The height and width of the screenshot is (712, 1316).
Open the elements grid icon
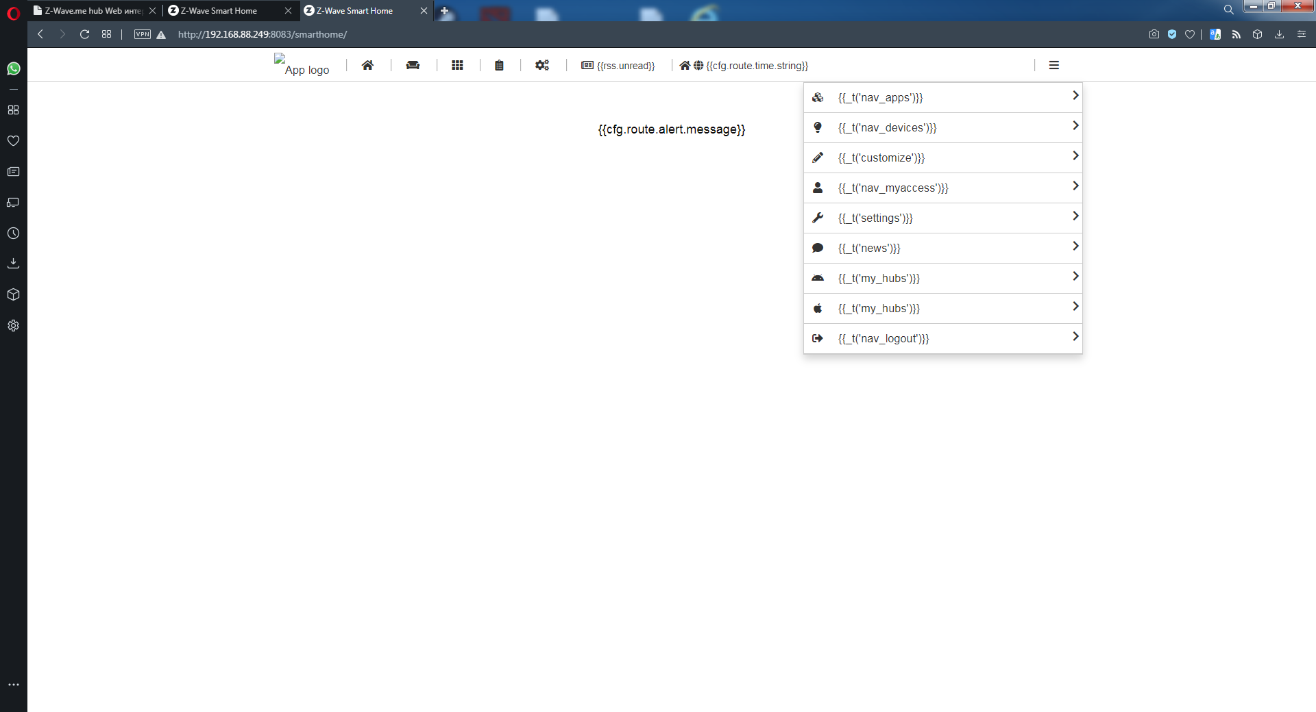457,65
